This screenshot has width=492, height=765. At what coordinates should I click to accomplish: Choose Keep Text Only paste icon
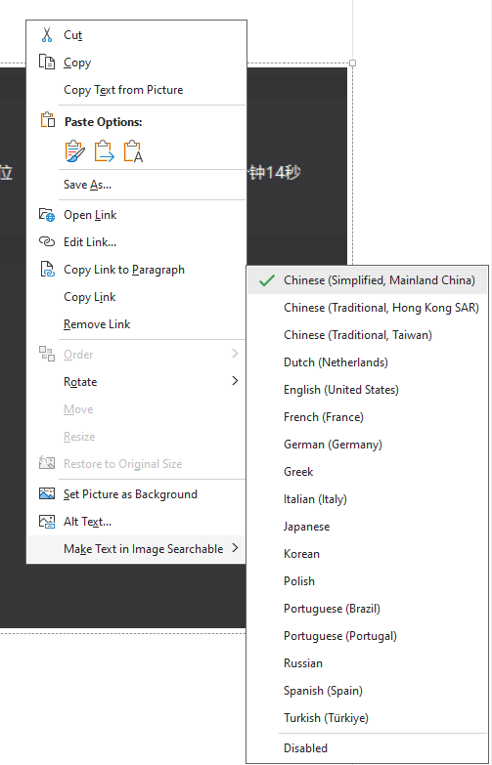point(133,151)
